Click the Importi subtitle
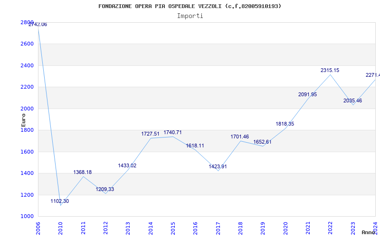This screenshot has width=380, height=237. [x=190, y=16]
